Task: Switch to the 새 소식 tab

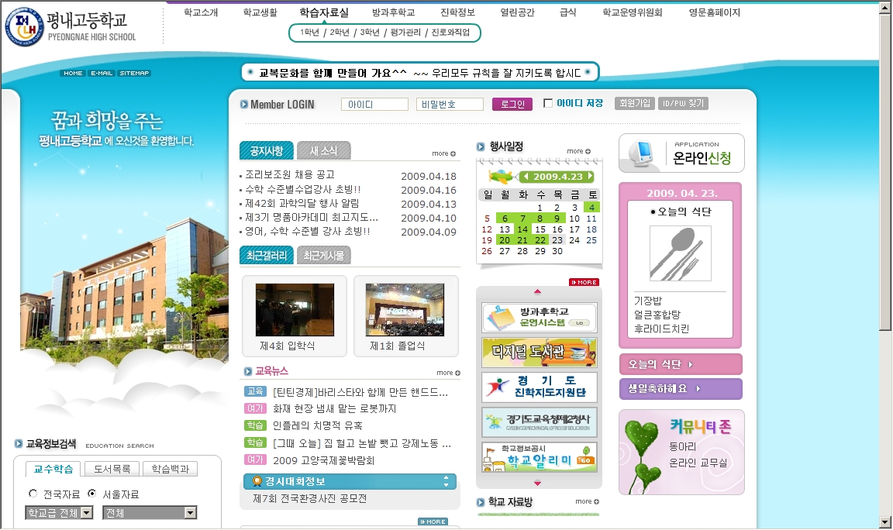Action: pyautogui.click(x=323, y=150)
